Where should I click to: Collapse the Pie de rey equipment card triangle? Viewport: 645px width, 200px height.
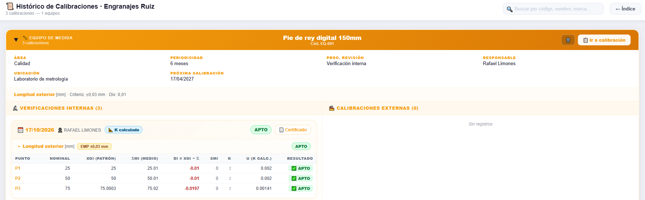[x=16, y=40]
